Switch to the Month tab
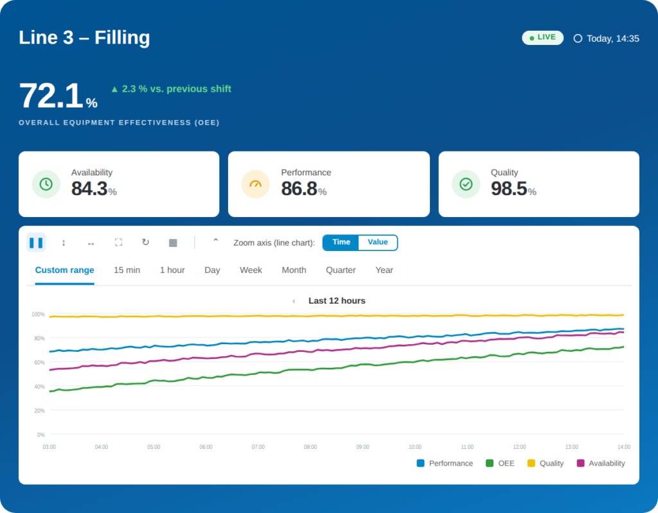 (x=294, y=270)
